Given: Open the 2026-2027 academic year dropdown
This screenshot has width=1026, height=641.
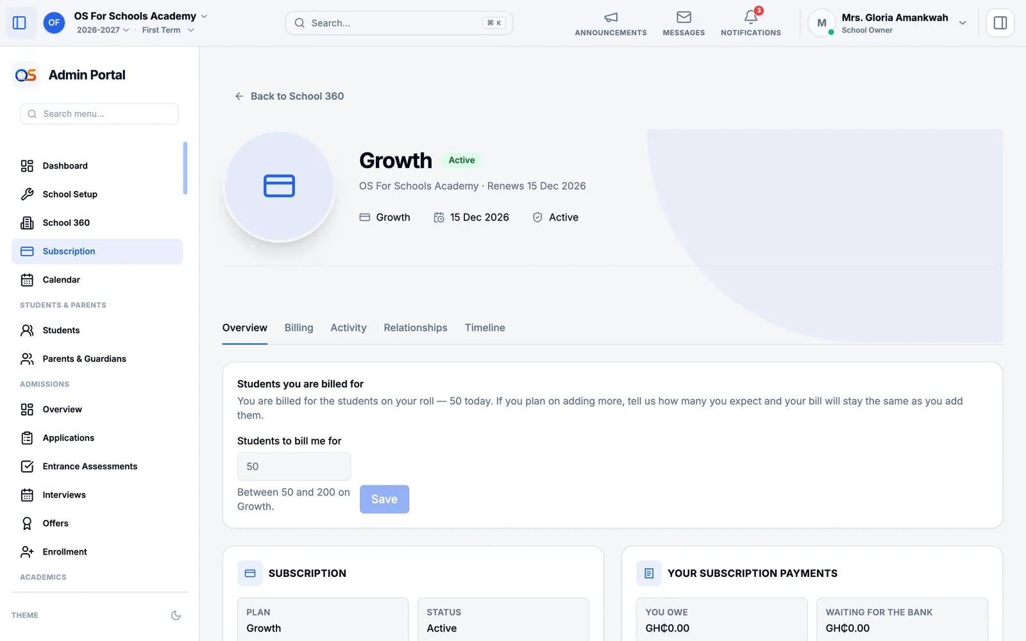Looking at the screenshot, I should (x=103, y=30).
